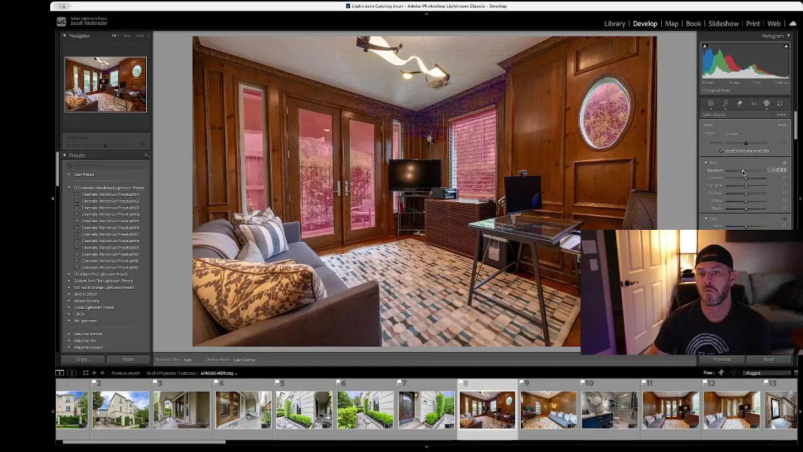Expand 100 Teal & Orange Lightroom Presets group
The image size is (803, 452).
click(x=70, y=288)
